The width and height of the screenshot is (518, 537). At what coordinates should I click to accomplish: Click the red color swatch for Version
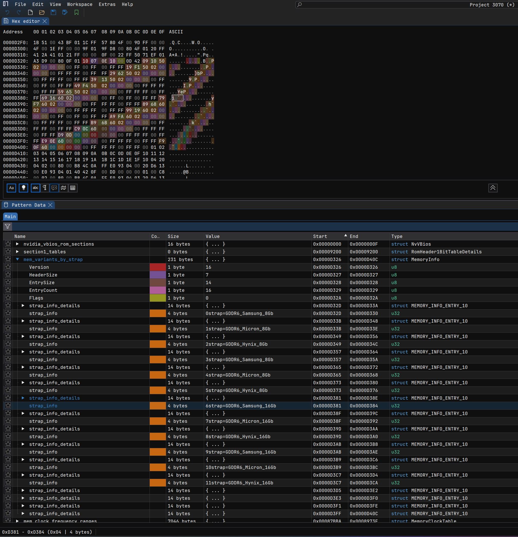click(158, 267)
